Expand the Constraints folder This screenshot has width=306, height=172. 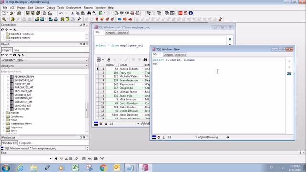pyautogui.click(x=4, y=117)
